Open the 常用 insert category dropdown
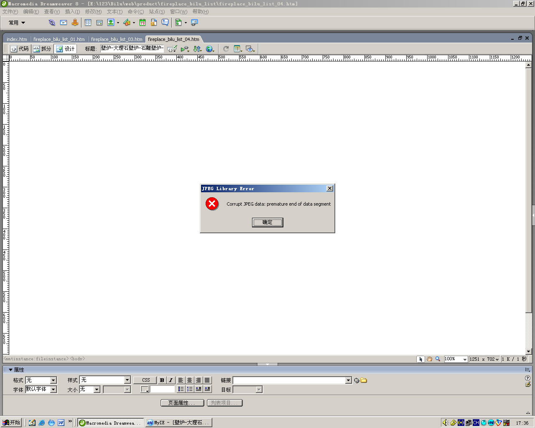The image size is (535, 428). tap(17, 23)
